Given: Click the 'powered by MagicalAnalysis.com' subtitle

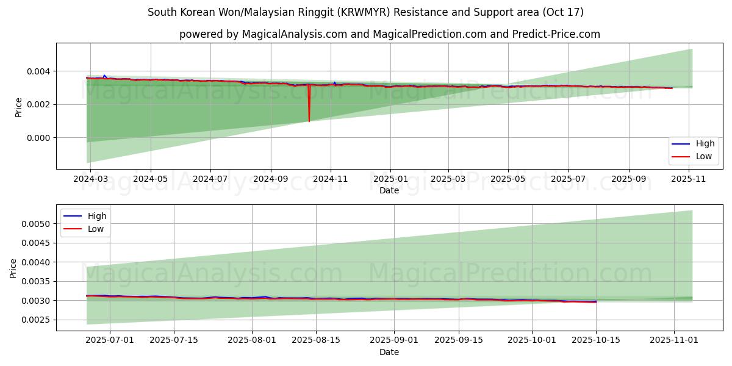Looking at the screenshot, I should pos(389,34).
